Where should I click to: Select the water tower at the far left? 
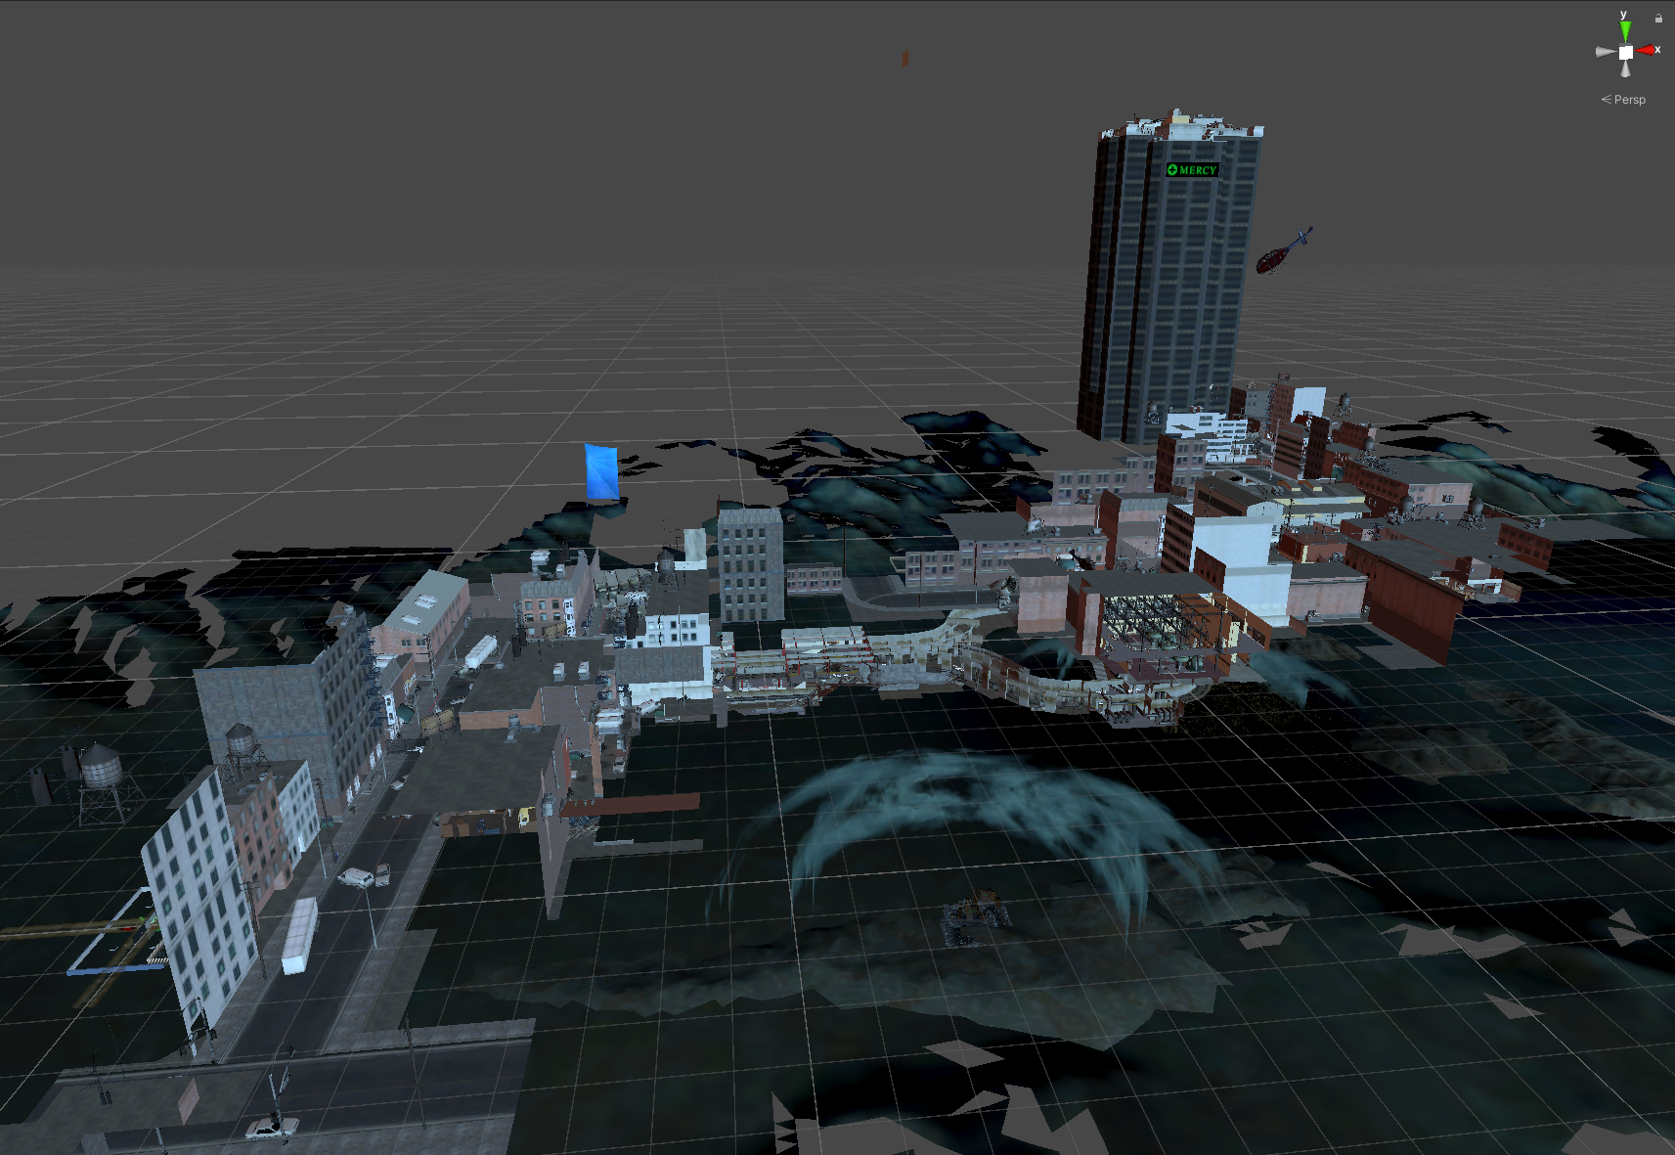tap(100, 777)
